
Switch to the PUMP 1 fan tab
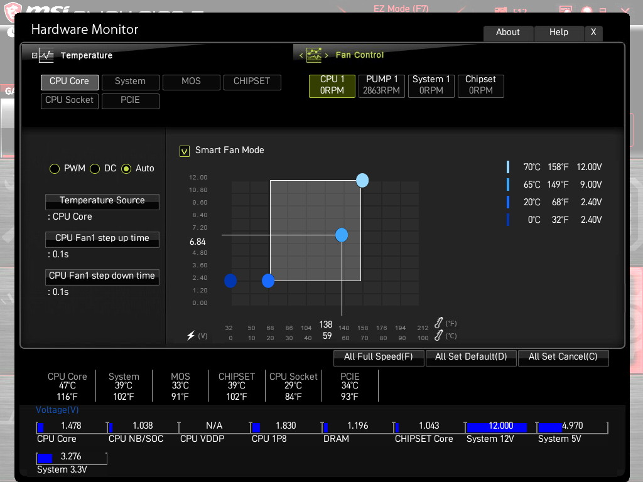382,85
